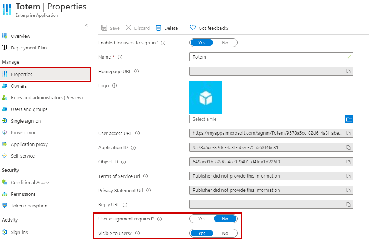Click the Delete button label
Image resolution: width=369 pixels, height=239 pixels.
pyautogui.click(x=171, y=28)
